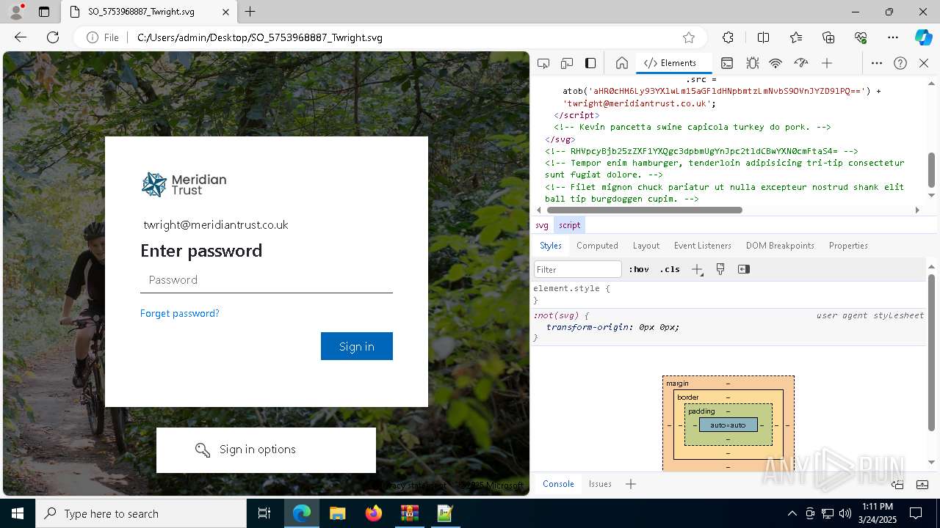Click the taskbar search box

141,513
